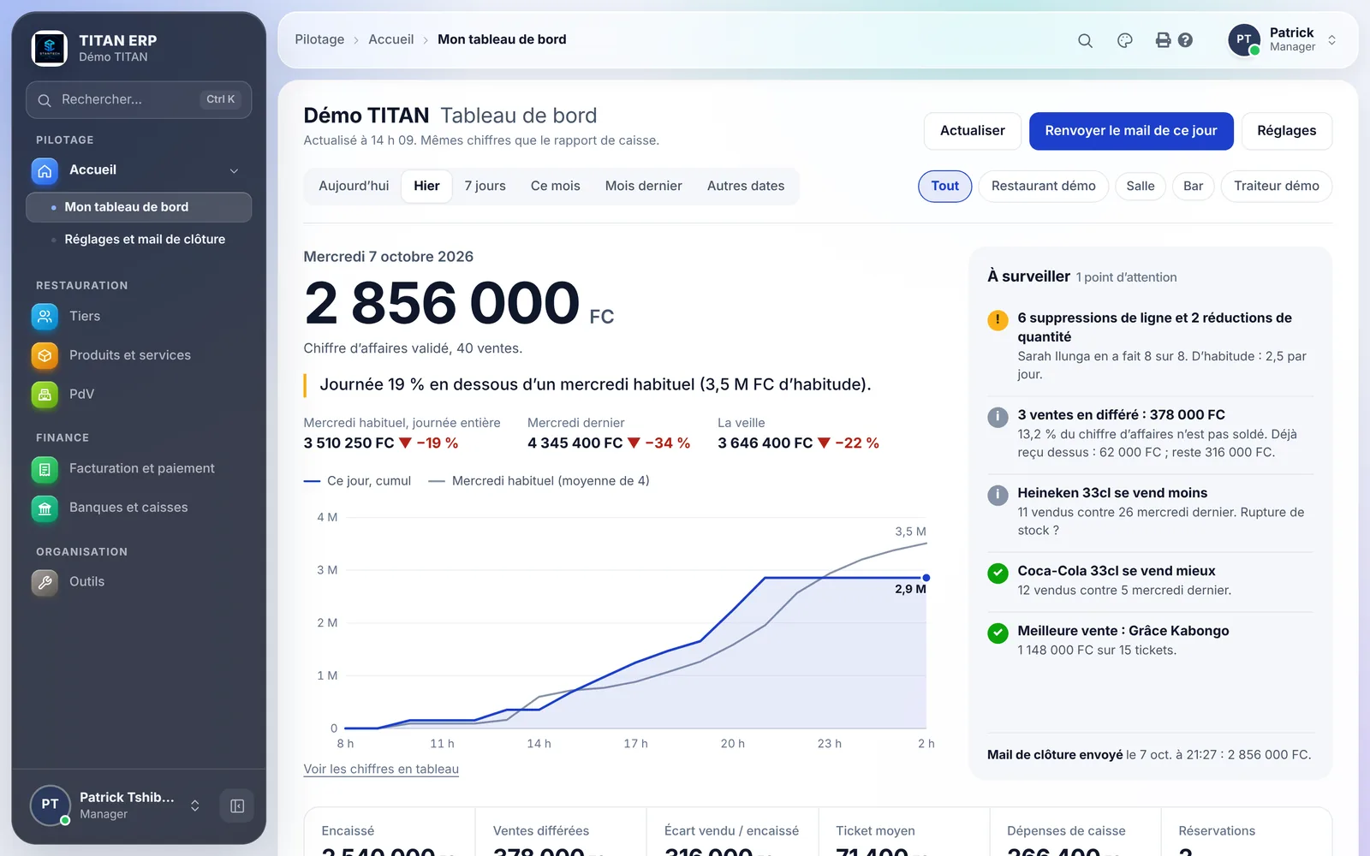The image size is (1370, 856).
Task: Collapse the Accueil menu chevron
Action: click(234, 171)
